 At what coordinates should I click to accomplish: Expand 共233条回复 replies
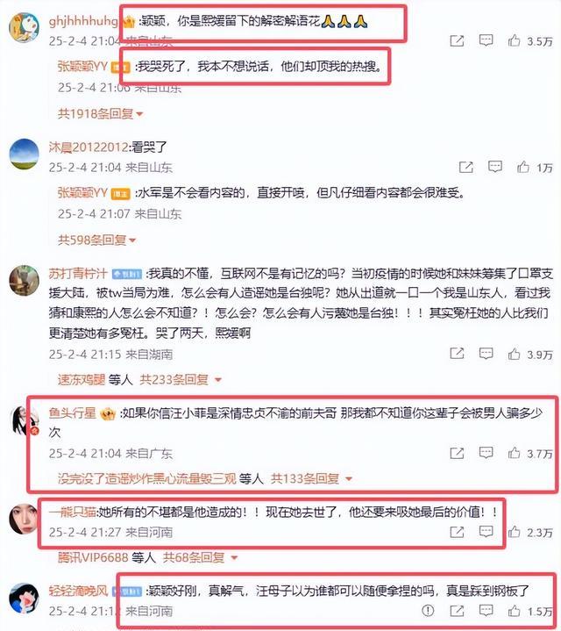tap(181, 379)
